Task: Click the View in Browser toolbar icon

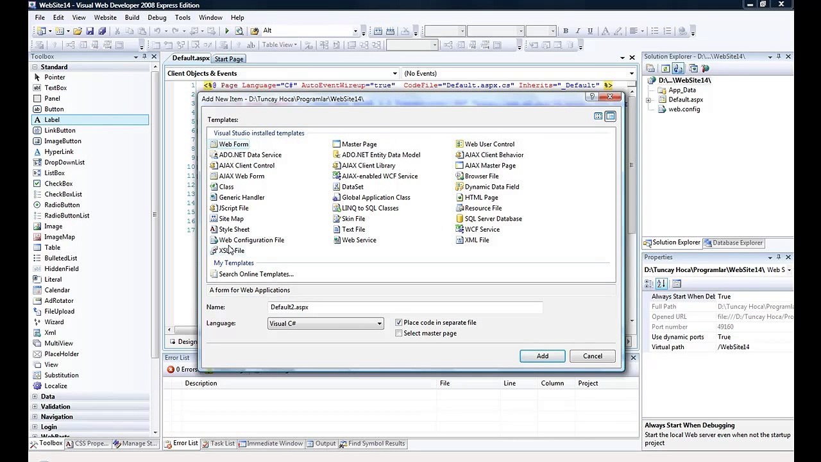Action: tap(239, 31)
